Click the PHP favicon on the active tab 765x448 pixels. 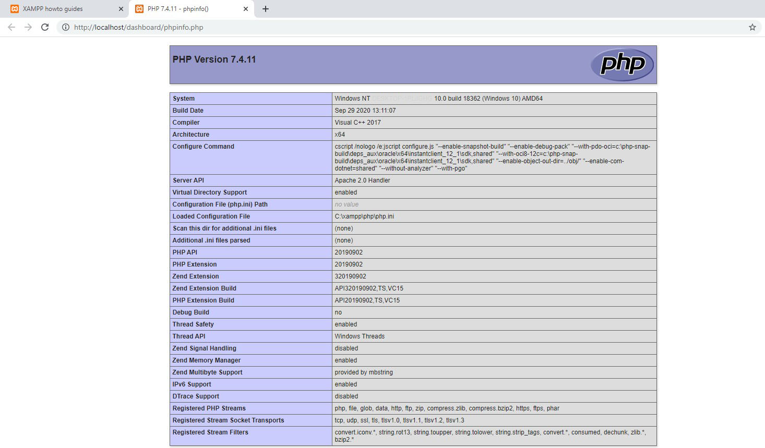point(139,8)
